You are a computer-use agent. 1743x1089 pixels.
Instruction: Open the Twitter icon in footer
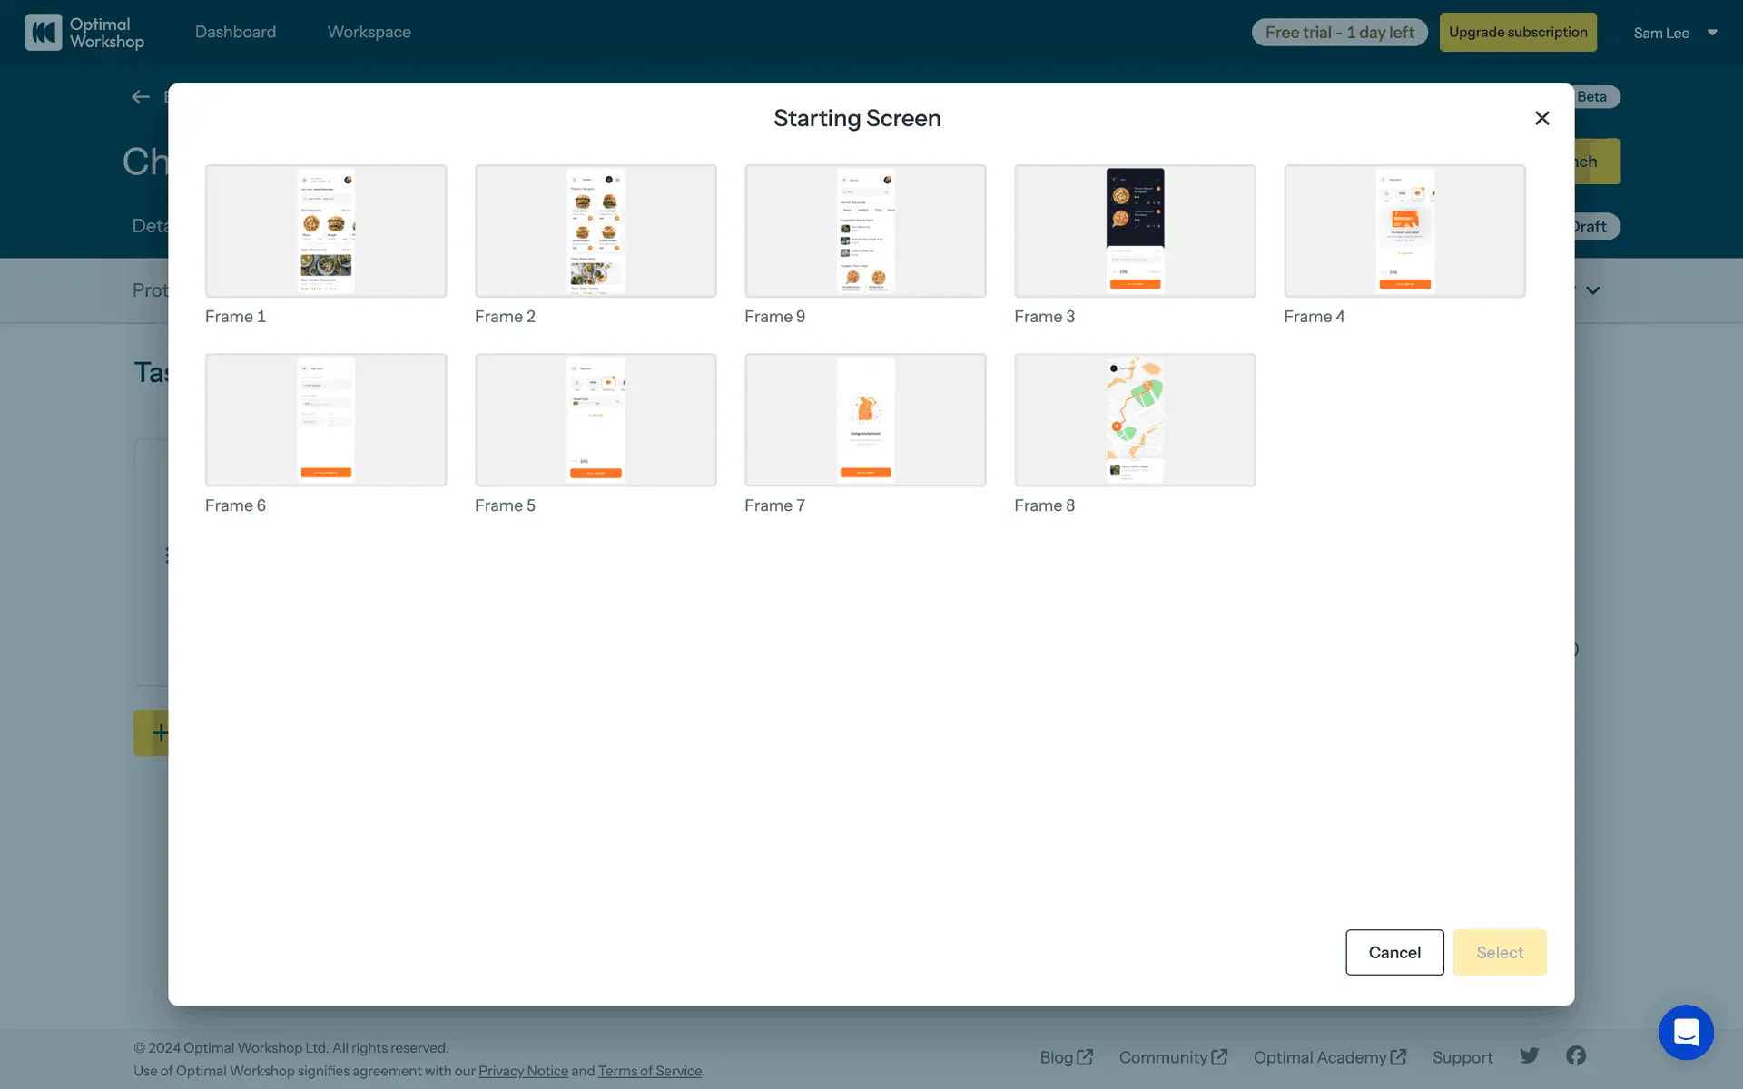(x=1530, y=1055)
